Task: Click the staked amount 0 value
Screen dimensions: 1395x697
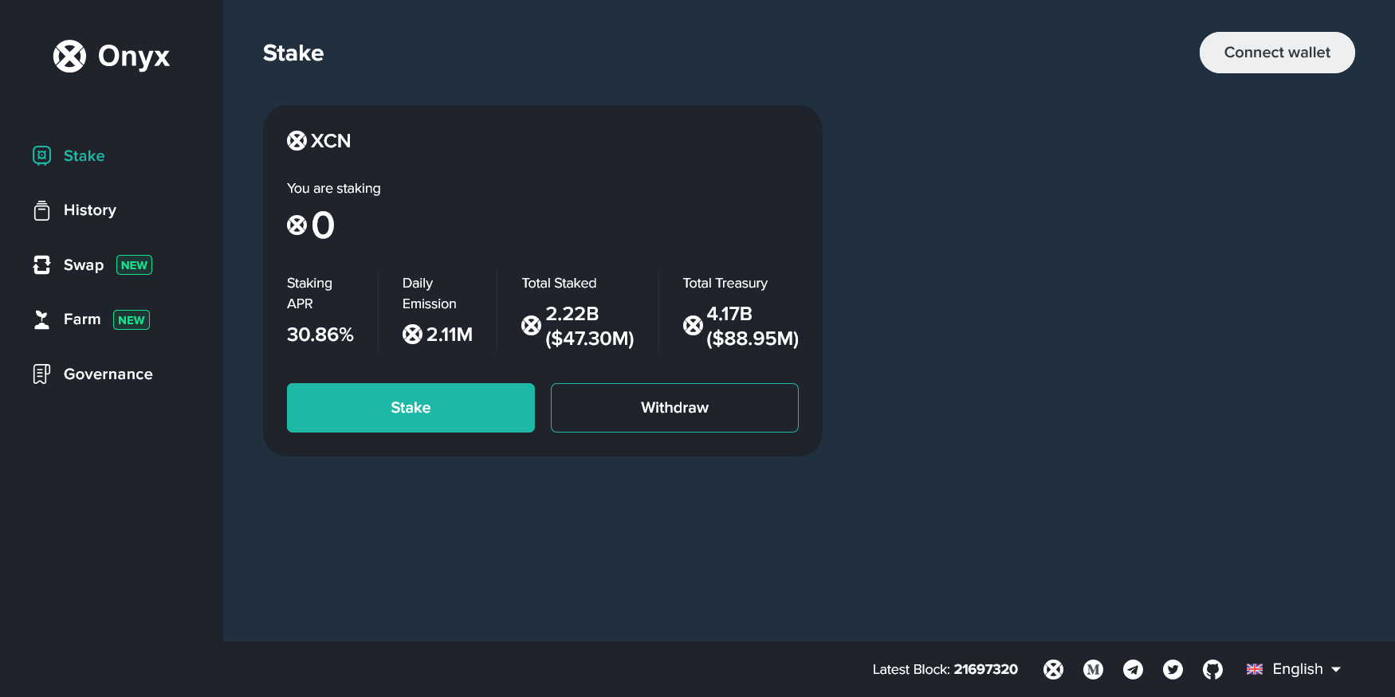Action: 323,225
